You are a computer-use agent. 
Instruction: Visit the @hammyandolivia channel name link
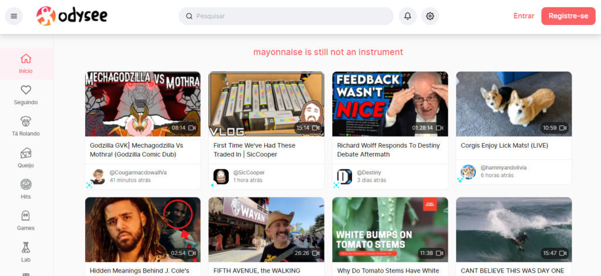[x=503, y=168]
